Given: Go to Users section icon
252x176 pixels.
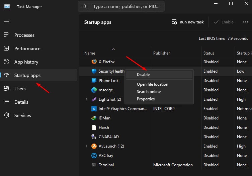Looking at the screenshot, I should point(6,89).
